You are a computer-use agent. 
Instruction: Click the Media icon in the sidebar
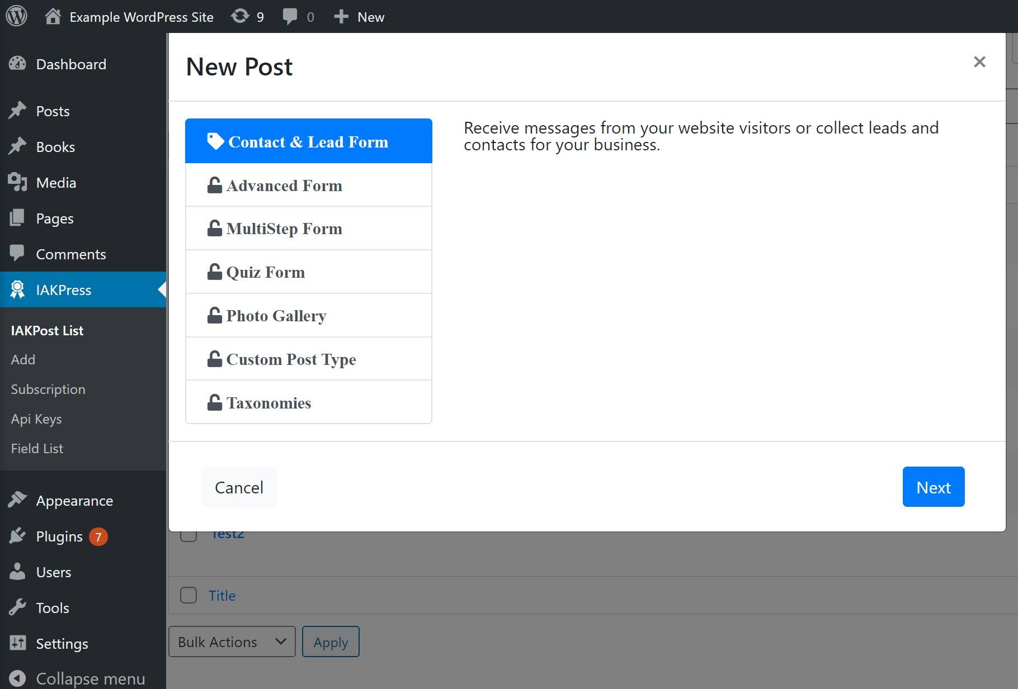click(17, 182)
